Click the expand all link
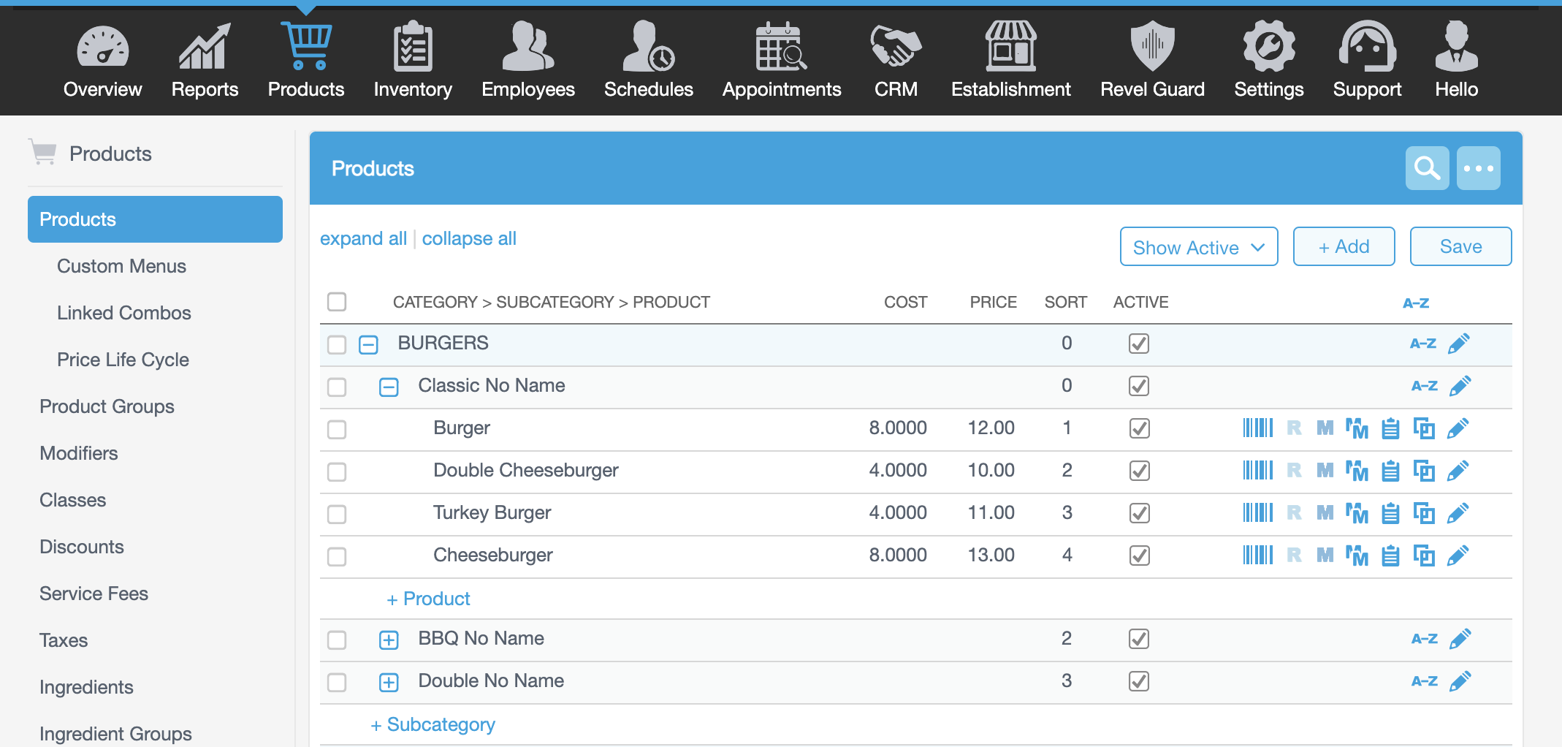Screen dimensions: 1562x747 point(363,239)
